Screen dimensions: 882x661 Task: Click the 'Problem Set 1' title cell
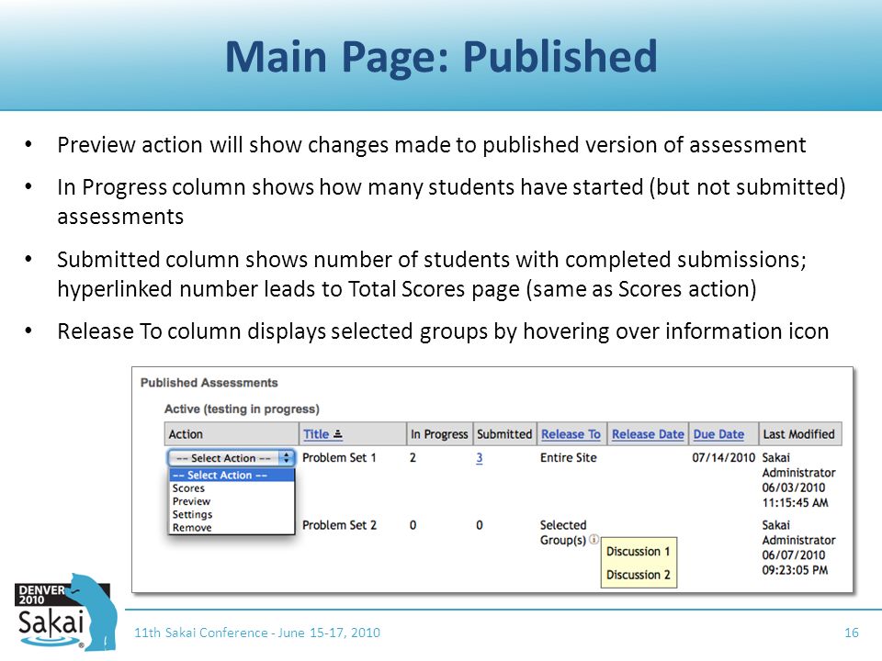[x=339, y=457]
